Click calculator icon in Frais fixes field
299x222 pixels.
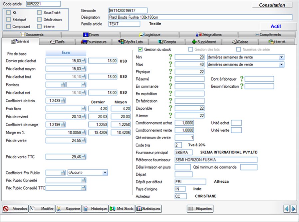pos(84,109)
